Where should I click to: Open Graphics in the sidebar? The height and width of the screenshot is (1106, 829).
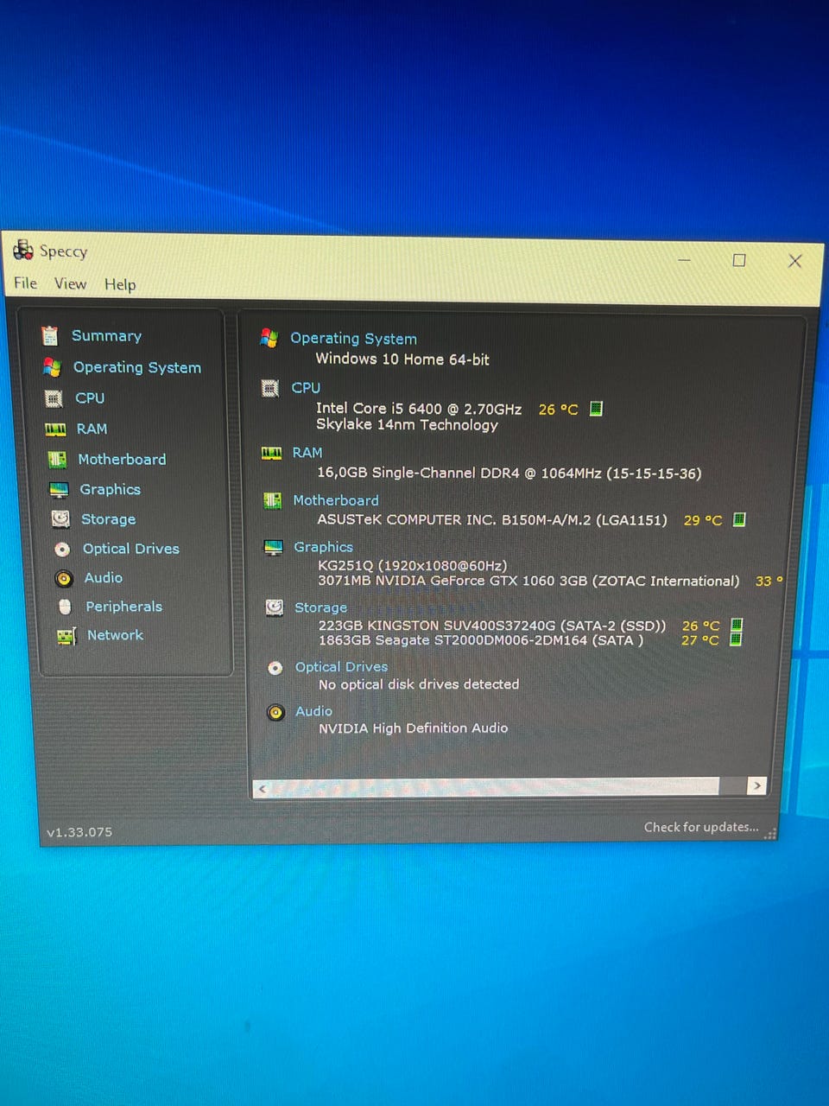[x=110, y=489]
